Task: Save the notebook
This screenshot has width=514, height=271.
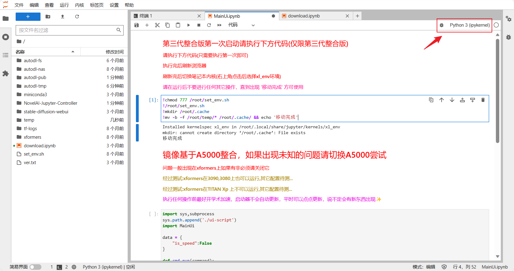Action: 137,25
